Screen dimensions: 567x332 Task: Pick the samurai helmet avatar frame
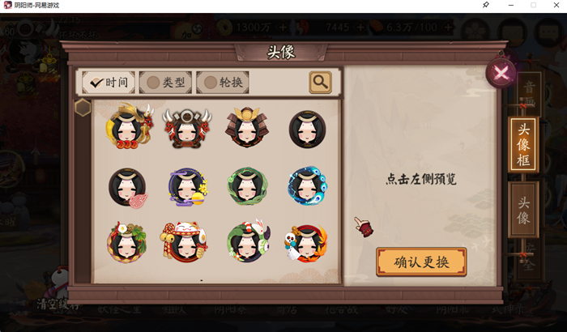(247, 127)
